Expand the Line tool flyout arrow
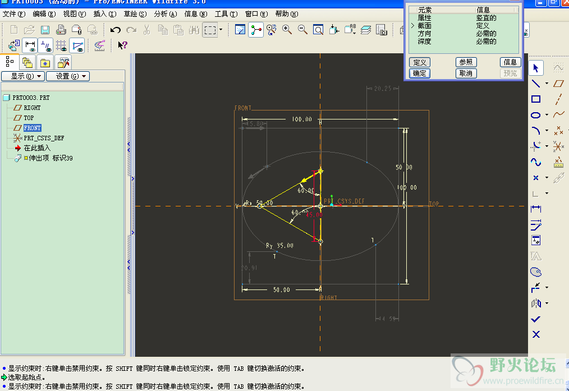Image resolution: width=569 pixels, height=391 pixels. [547, 84]
